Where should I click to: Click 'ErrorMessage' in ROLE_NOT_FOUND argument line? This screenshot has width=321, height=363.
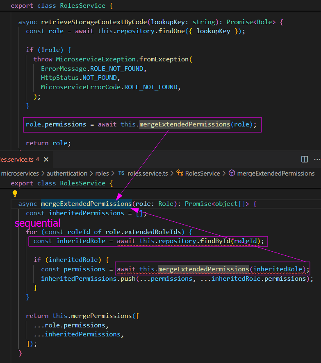(x=64, y=69)
